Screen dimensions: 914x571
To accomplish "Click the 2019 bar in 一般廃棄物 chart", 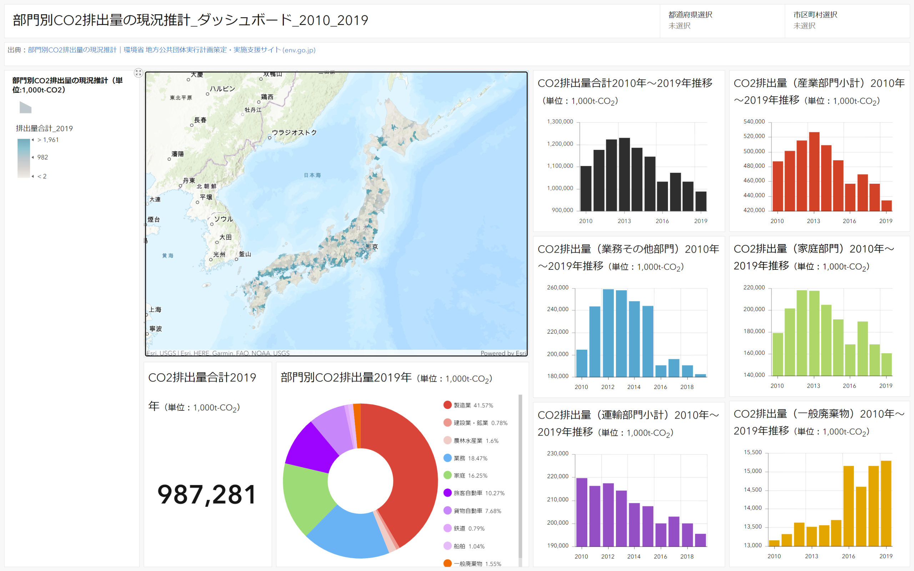I will click(886, 503).
